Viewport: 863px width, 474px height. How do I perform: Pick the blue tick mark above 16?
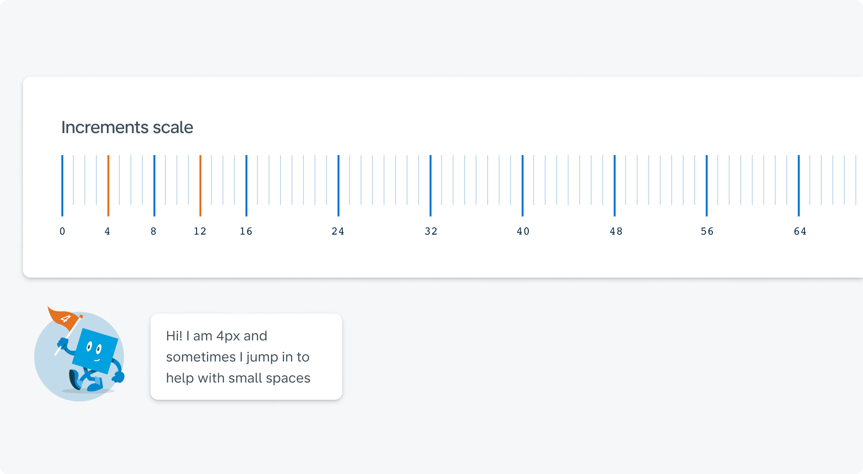pos(246,186)
